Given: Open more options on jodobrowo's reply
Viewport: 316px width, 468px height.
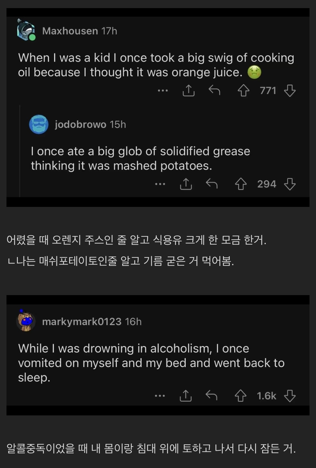Looking at the screenshot, I should point(160,184).
